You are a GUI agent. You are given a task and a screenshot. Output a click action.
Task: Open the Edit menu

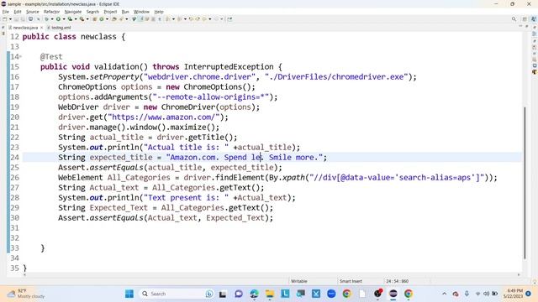tap(17, 12)
